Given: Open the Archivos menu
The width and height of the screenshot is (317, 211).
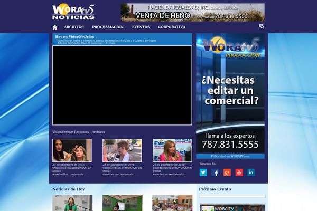Looking at the screenshot, I should [74, 27].
